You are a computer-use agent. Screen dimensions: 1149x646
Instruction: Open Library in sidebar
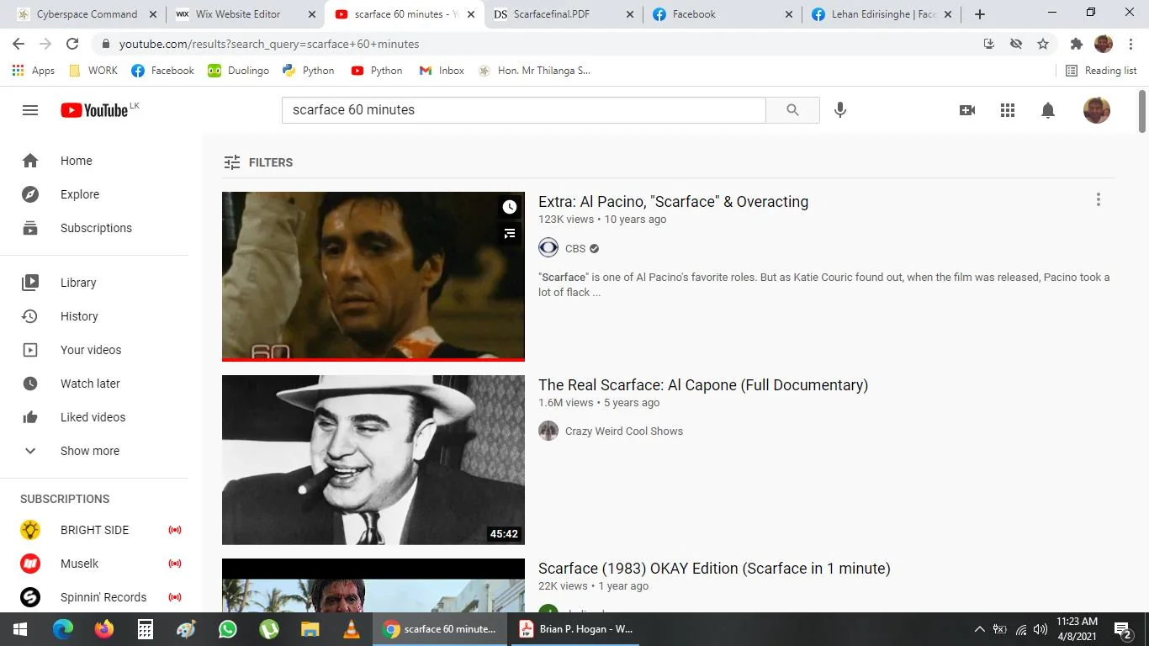94,283
